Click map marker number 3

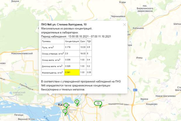66,105
